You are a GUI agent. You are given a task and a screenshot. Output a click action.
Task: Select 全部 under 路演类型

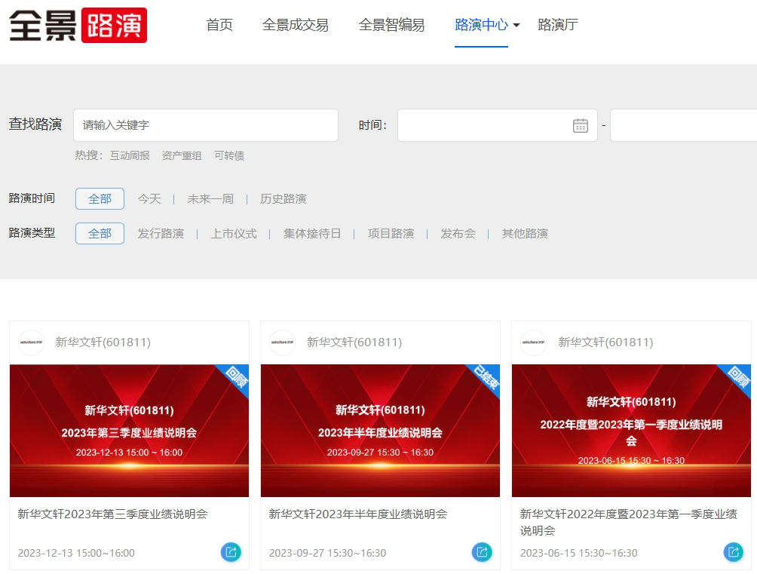[100, 233]
